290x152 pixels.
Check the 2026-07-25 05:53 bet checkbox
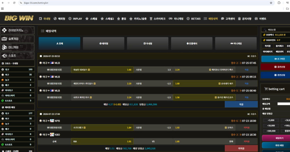click(41, 56)
